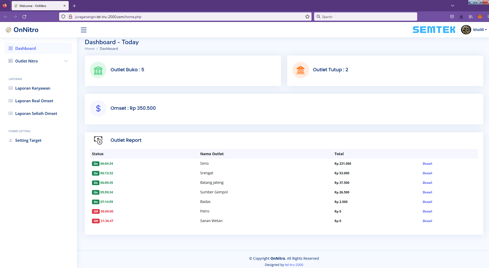This screenshot has height=268, width=489.
Task: Open the kholili user dropdown
Action: pos(480,30)
